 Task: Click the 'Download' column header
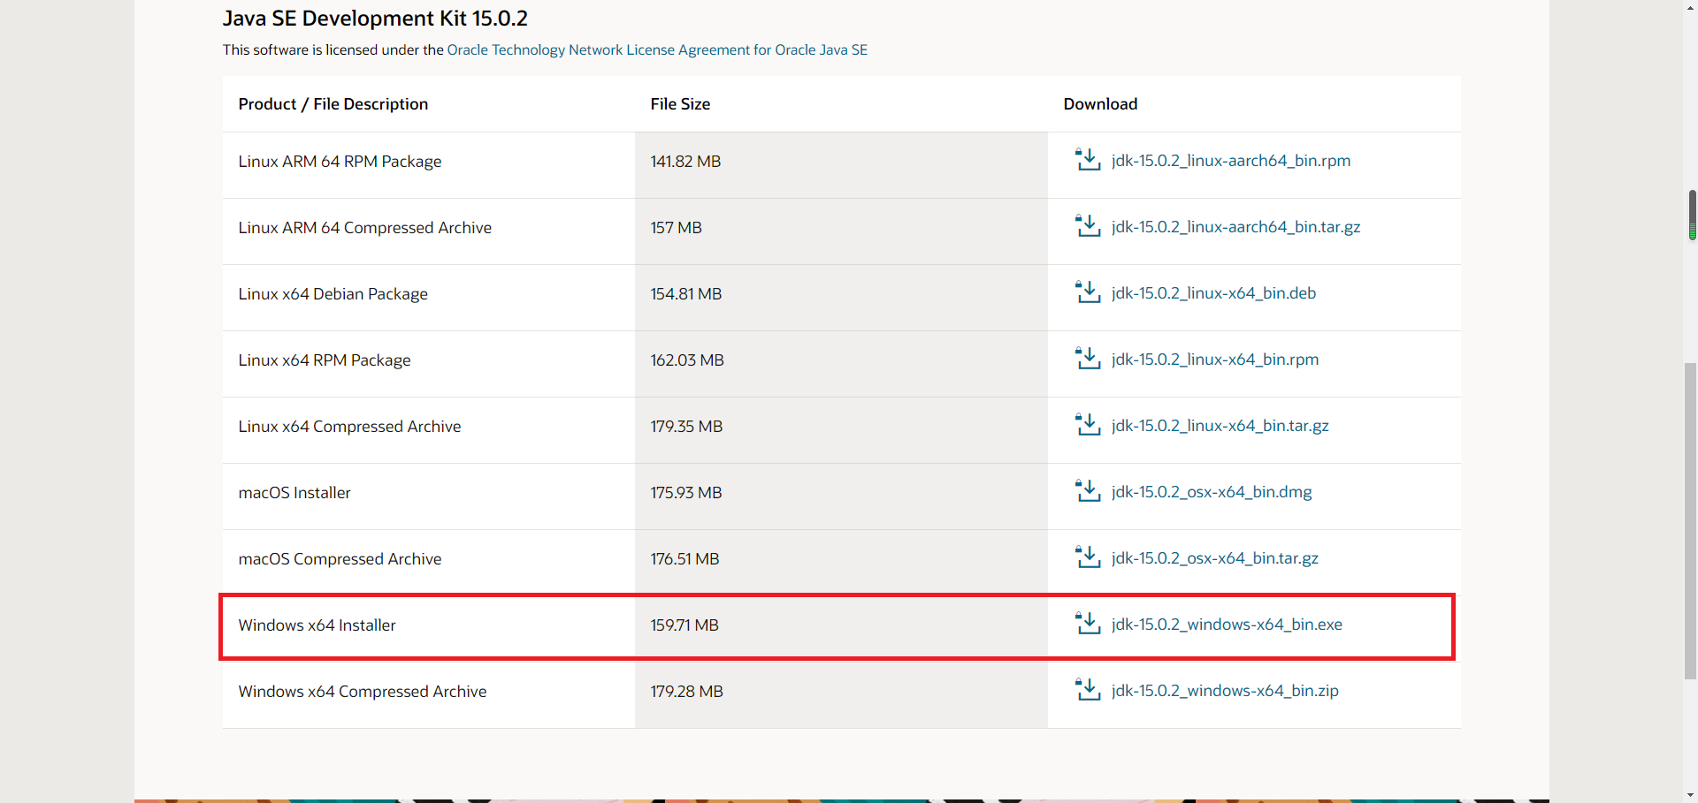coord(1100,104)
